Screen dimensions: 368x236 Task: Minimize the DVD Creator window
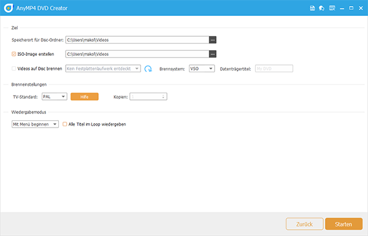tap(342, 9)
